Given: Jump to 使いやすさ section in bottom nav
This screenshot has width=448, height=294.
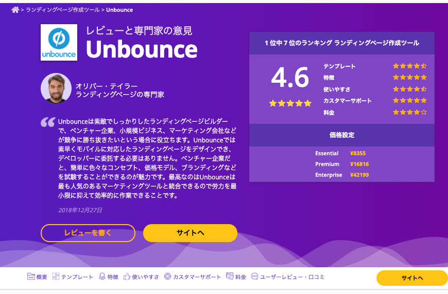Looking at the screenshot, I should tap(145, 277).
